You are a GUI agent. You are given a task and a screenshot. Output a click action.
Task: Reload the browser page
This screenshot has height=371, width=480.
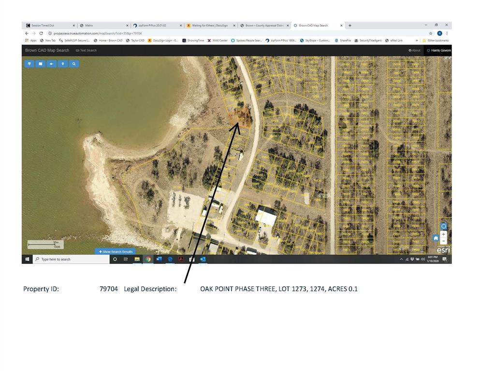41,33
